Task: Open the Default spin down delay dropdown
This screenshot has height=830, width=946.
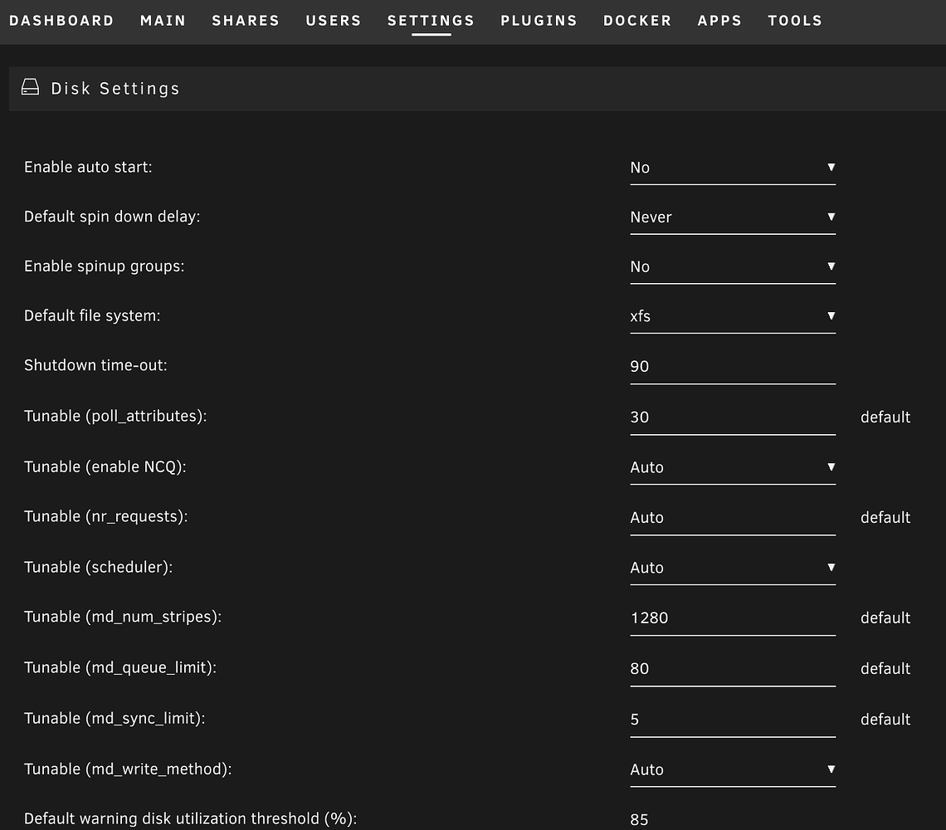Action: point(732,217)
